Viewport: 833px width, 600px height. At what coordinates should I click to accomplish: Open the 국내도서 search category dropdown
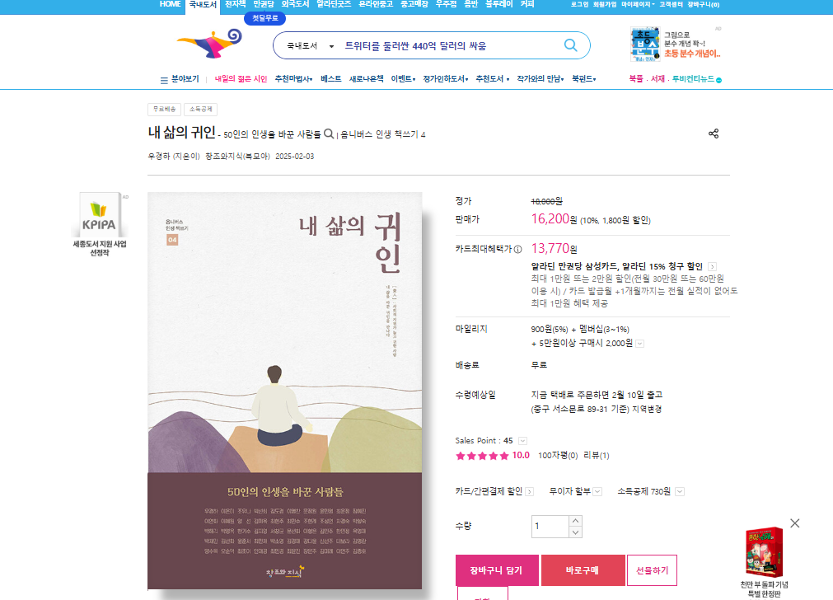[x=311, y=45]
